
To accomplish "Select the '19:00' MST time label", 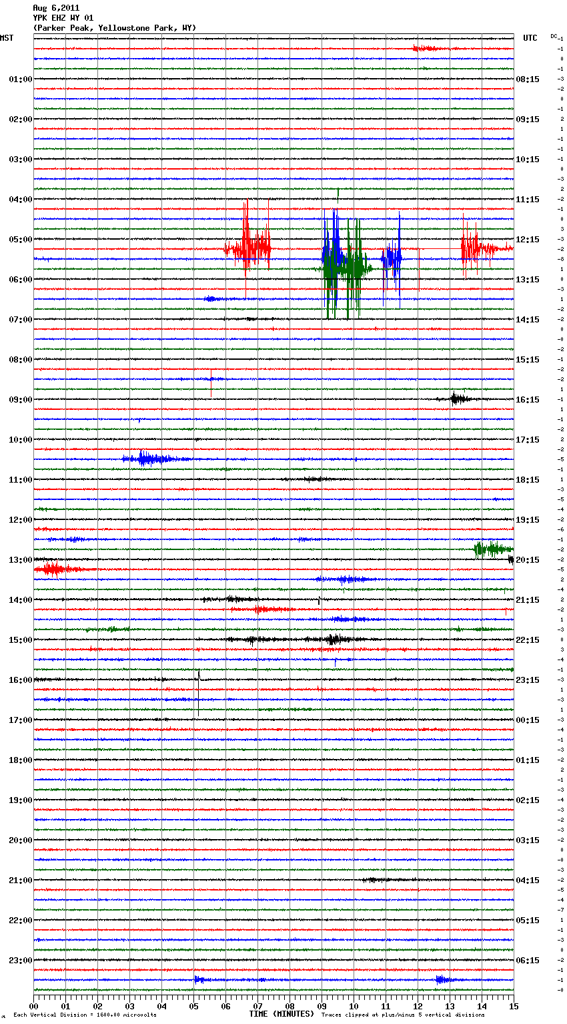I will pyautogui.click(x=21, y=800).
